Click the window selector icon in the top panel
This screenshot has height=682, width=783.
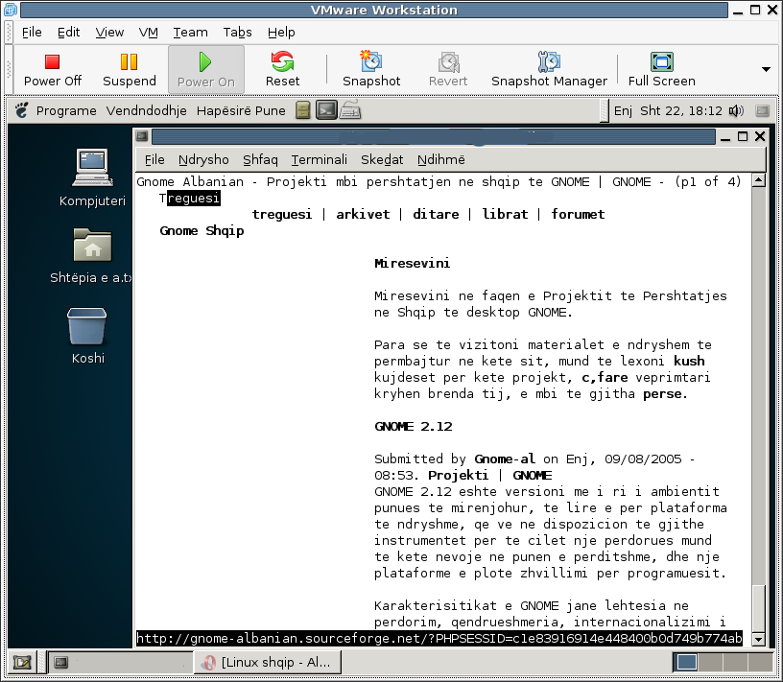(762, 111)
